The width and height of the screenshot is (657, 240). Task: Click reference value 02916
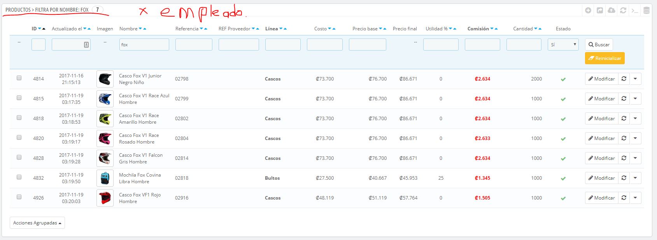[182, 198]
